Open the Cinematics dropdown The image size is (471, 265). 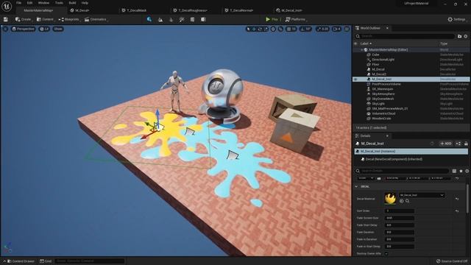[x=96, y=20]
